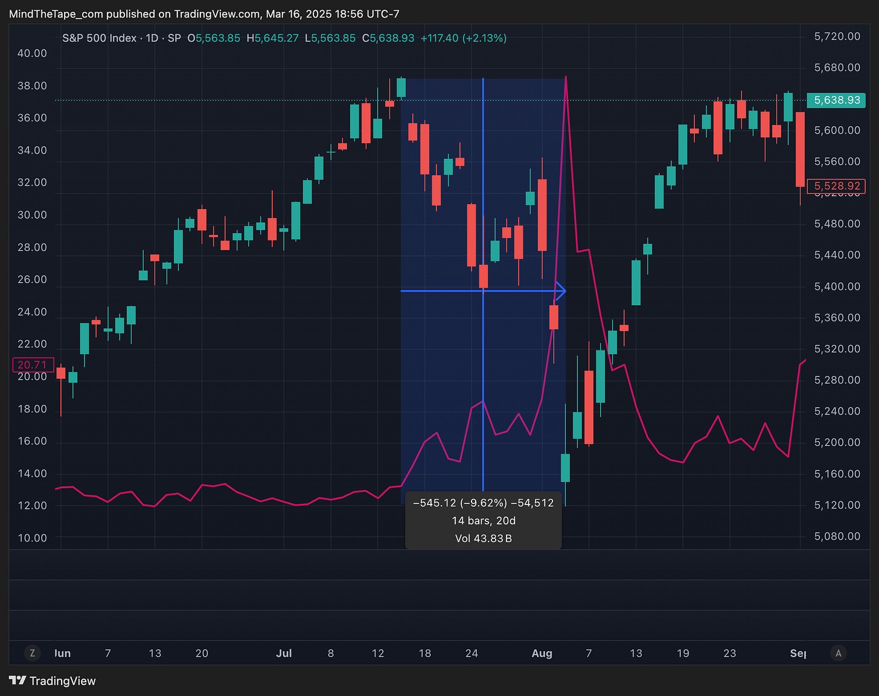This screenshot has width=879, height=696.
Task: Click the 19 date label on time axis
Action: pyautogui.click(x=683, y=654)
